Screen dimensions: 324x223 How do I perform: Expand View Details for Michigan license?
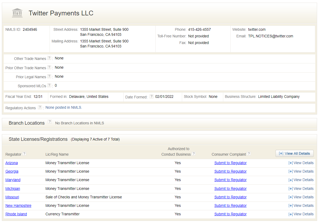[301, 189]
